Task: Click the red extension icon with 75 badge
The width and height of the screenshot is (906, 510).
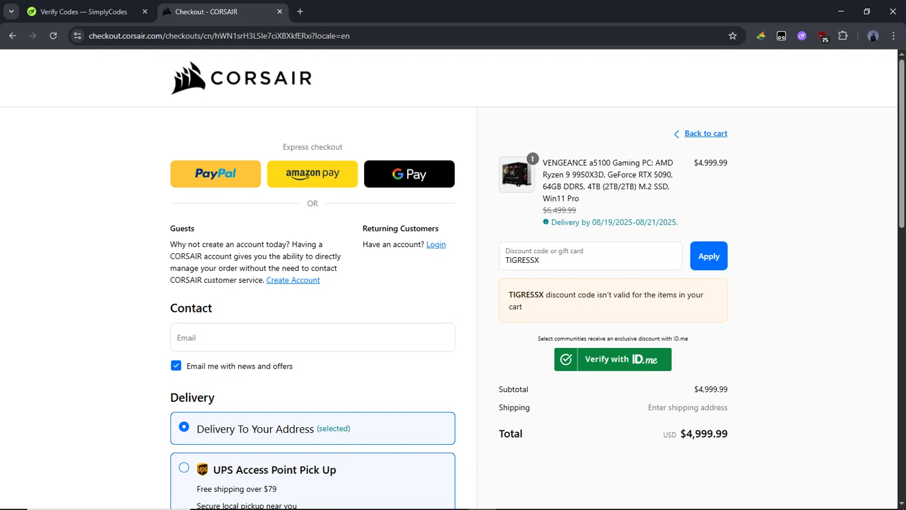Action: point(823,36)
